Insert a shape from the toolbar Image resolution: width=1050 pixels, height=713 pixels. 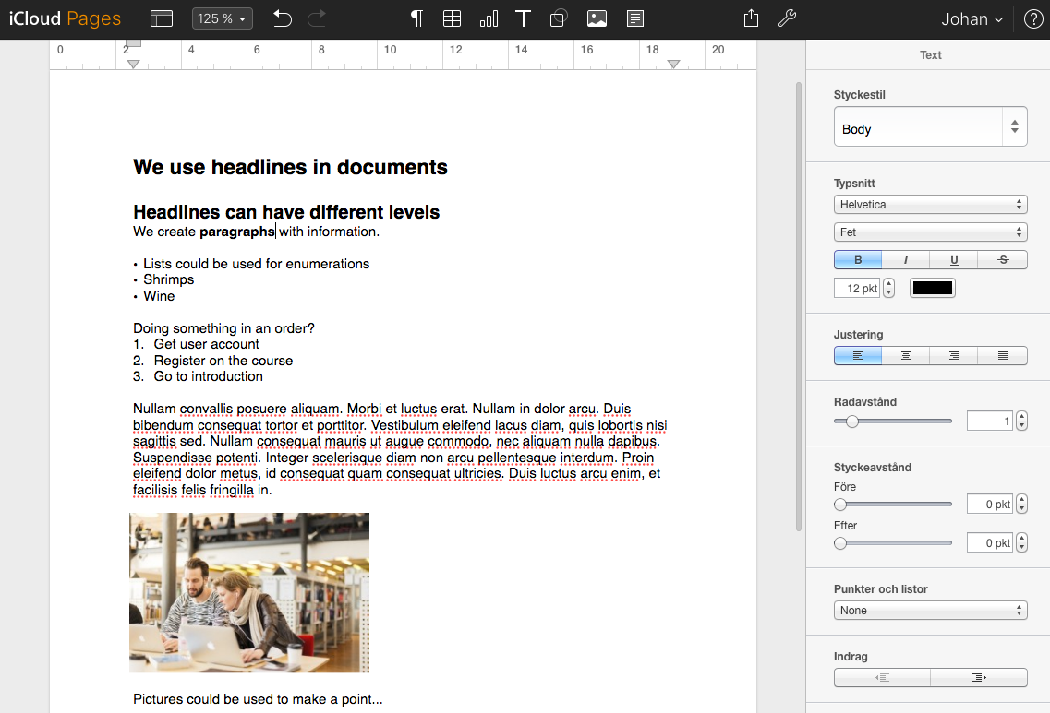tap(559, 18)
